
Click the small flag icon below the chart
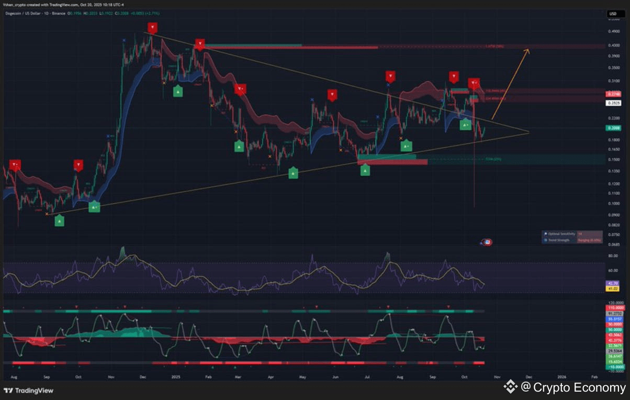click(x=487, y=242)
